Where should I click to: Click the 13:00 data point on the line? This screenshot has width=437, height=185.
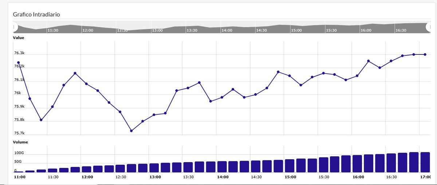point(154,115)
